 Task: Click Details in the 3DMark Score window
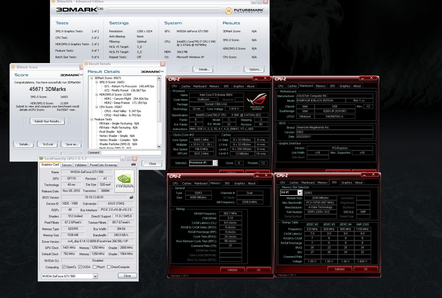(25, 144)
